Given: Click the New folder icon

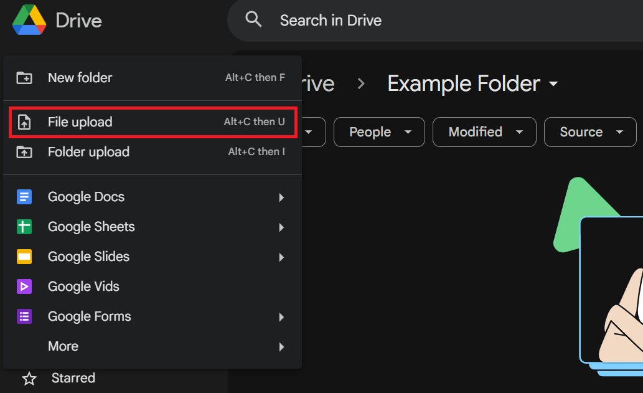Looking at the screenshot, I should pos(24,77).
